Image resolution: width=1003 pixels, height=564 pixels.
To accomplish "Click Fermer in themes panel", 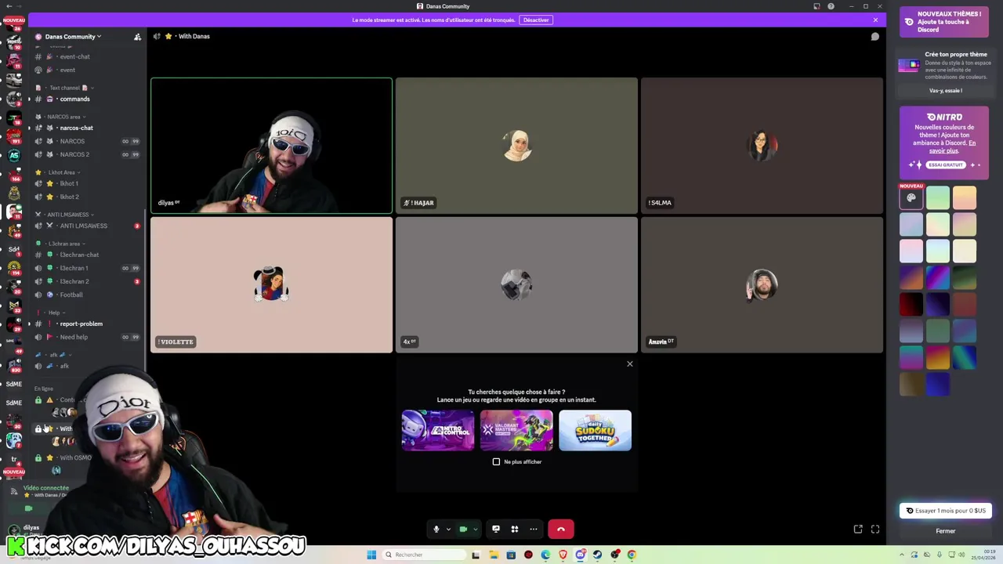I will click(945, 531).
